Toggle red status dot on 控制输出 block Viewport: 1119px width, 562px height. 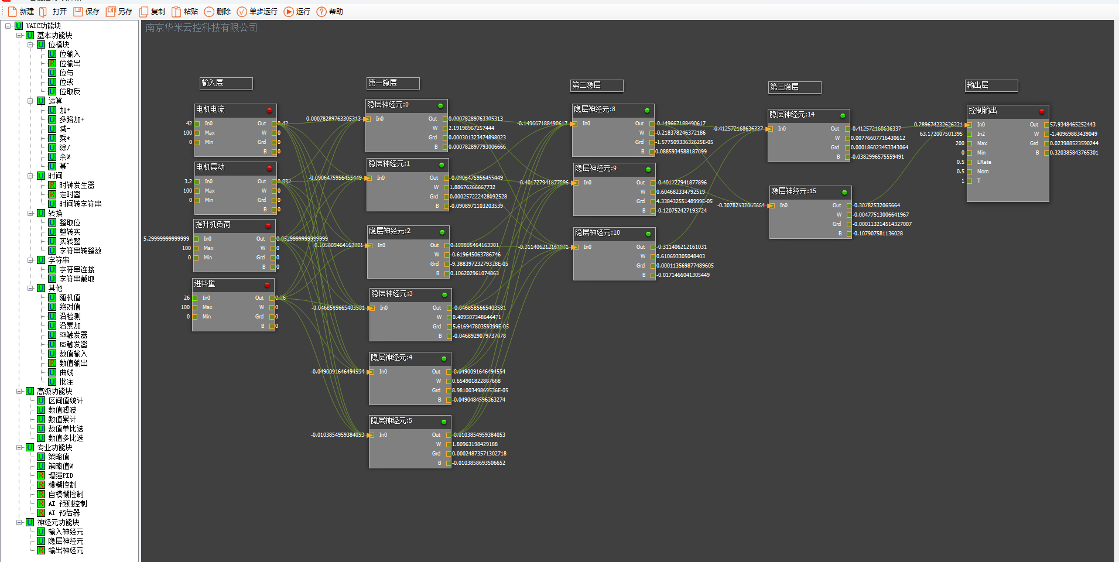pos(1042,111)
